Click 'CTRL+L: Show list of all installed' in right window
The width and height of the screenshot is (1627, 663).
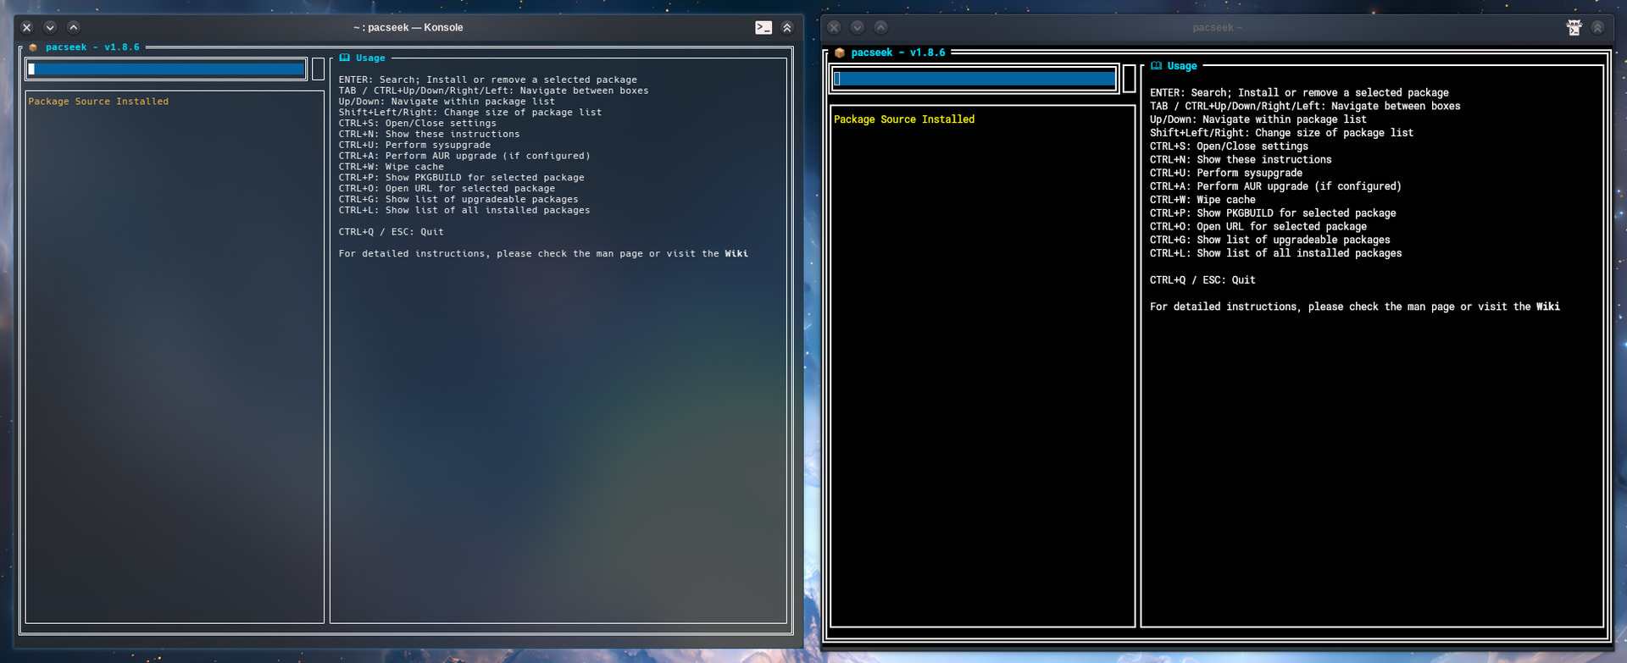(x=1276, y=253)
